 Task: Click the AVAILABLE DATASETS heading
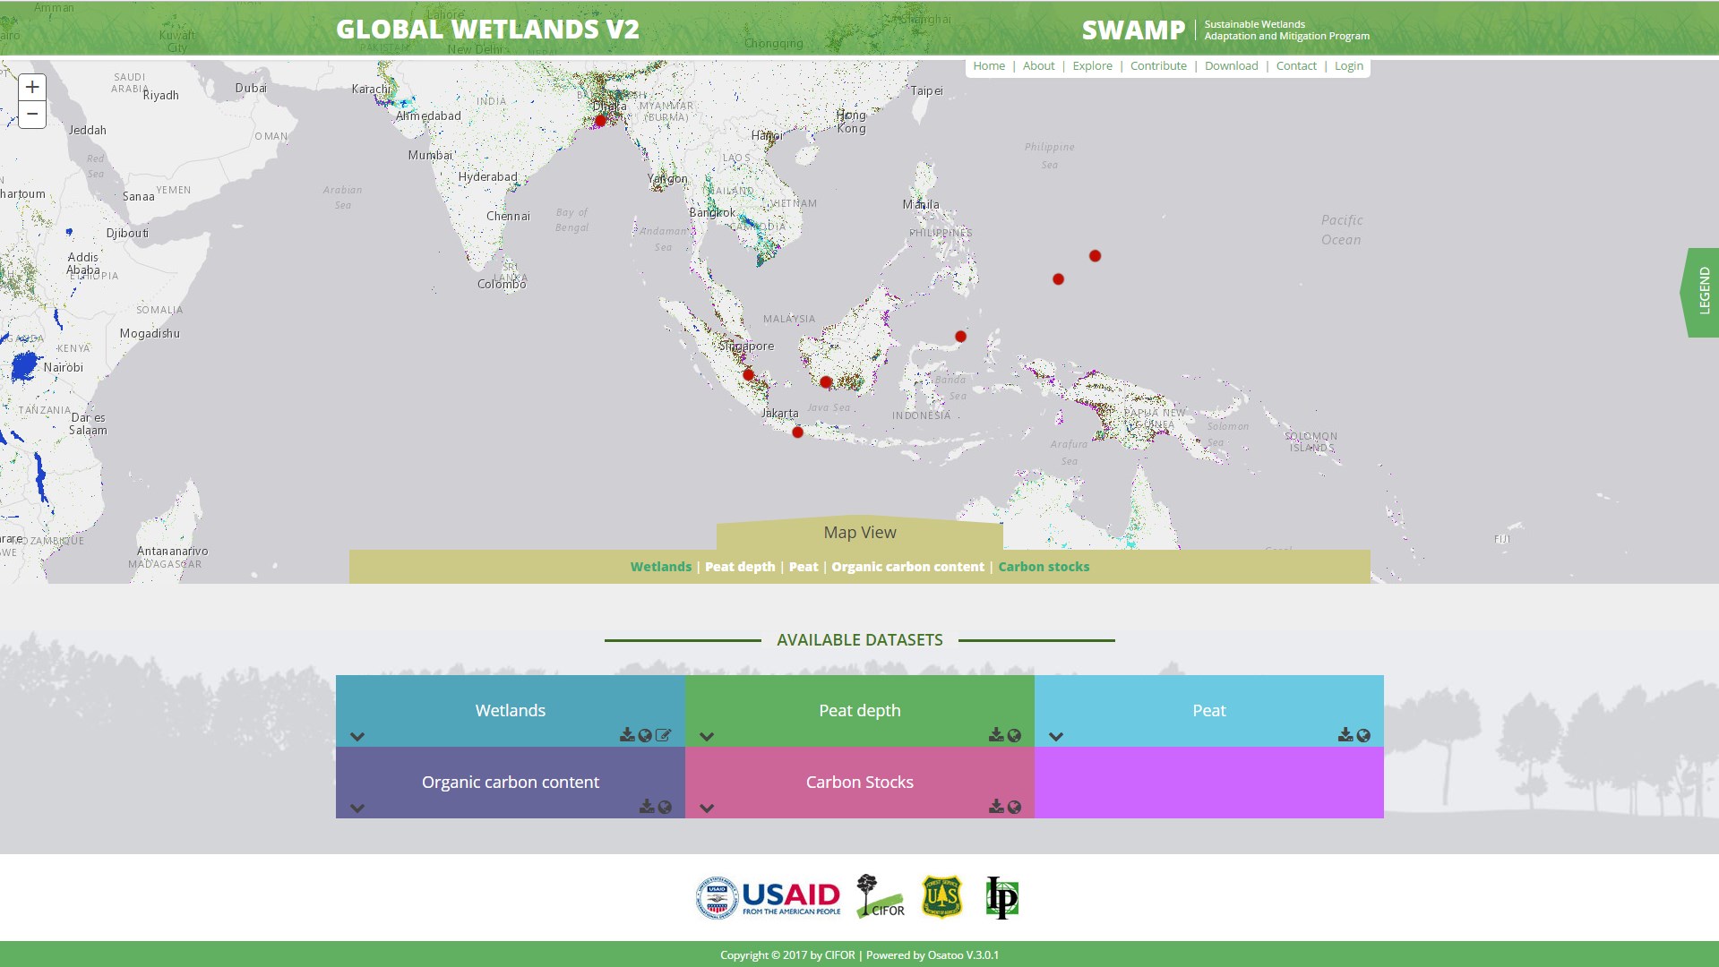click(860, 640)
